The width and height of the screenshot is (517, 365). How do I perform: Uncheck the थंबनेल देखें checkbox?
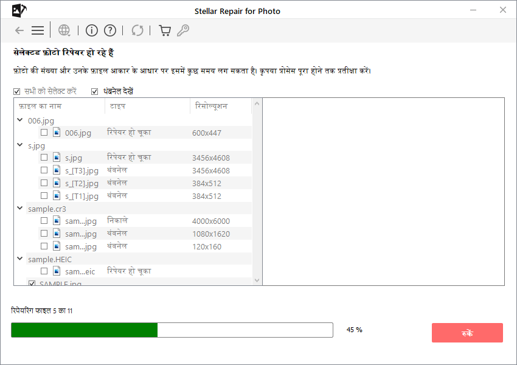95,91
